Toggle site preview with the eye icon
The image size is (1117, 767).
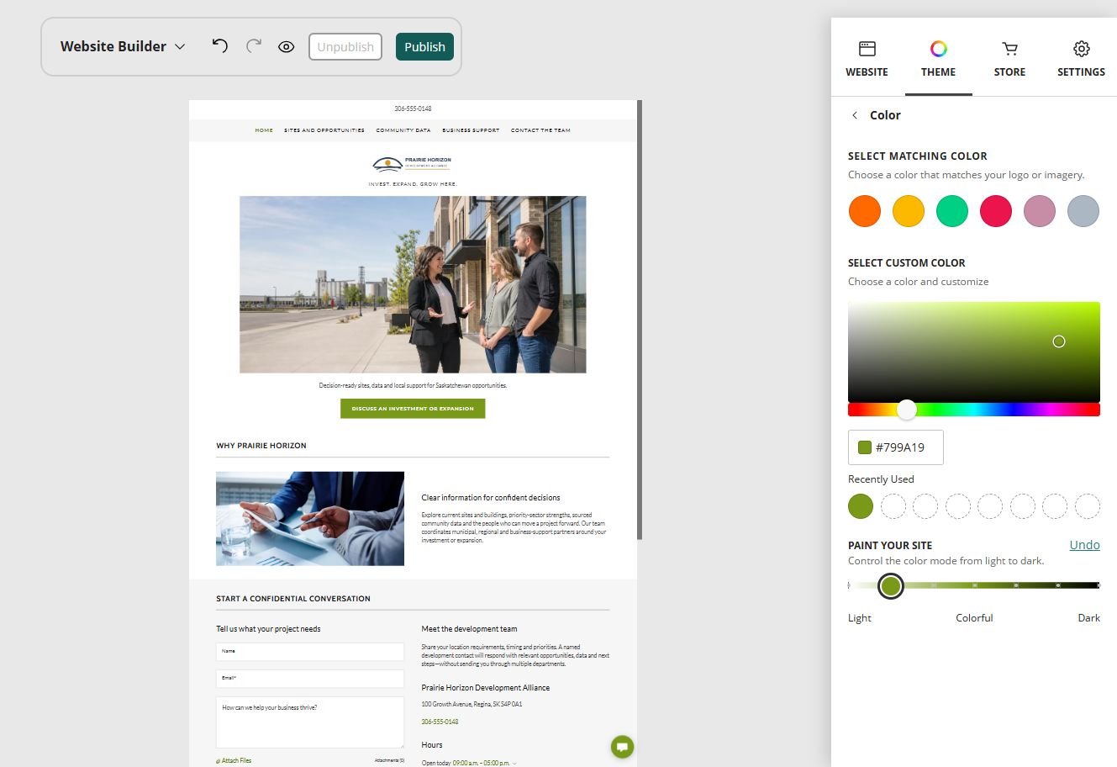(287, 47)
